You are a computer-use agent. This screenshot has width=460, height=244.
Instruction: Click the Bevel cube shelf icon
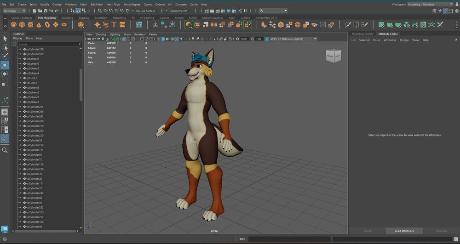coord(281,25)
